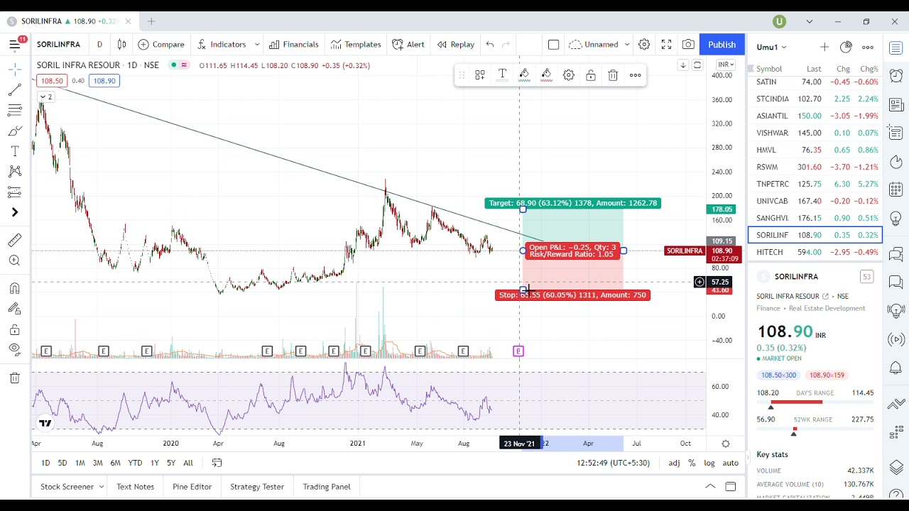This screenshot has width=909, height=511.
Task: Open the Trading Panel tab
Action: pyautogui.click(x=327, y=486)
